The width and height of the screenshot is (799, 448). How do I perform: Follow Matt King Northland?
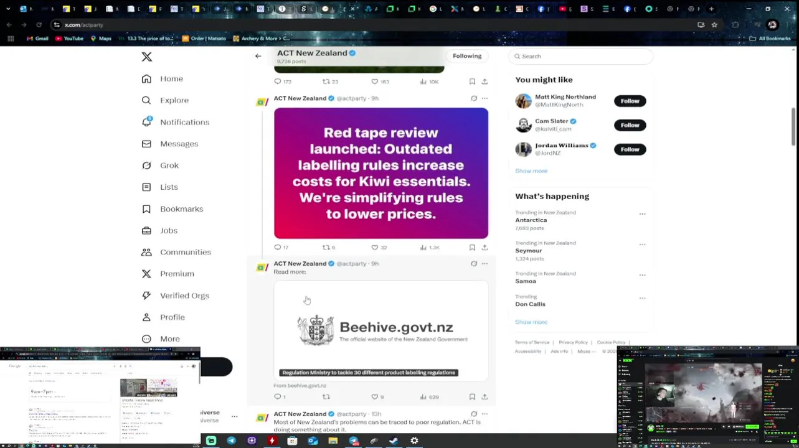point(630,101)
